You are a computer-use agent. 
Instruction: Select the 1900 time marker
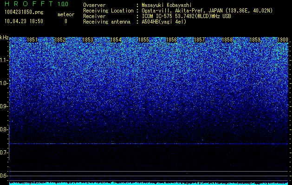click(283, 40)
